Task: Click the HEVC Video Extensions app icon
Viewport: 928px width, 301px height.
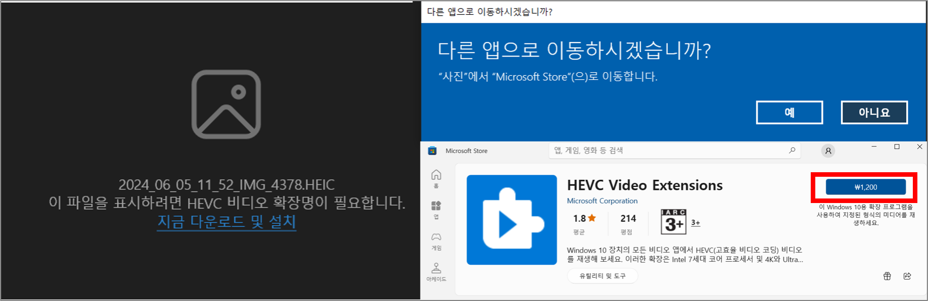Action: click(512, 220)
